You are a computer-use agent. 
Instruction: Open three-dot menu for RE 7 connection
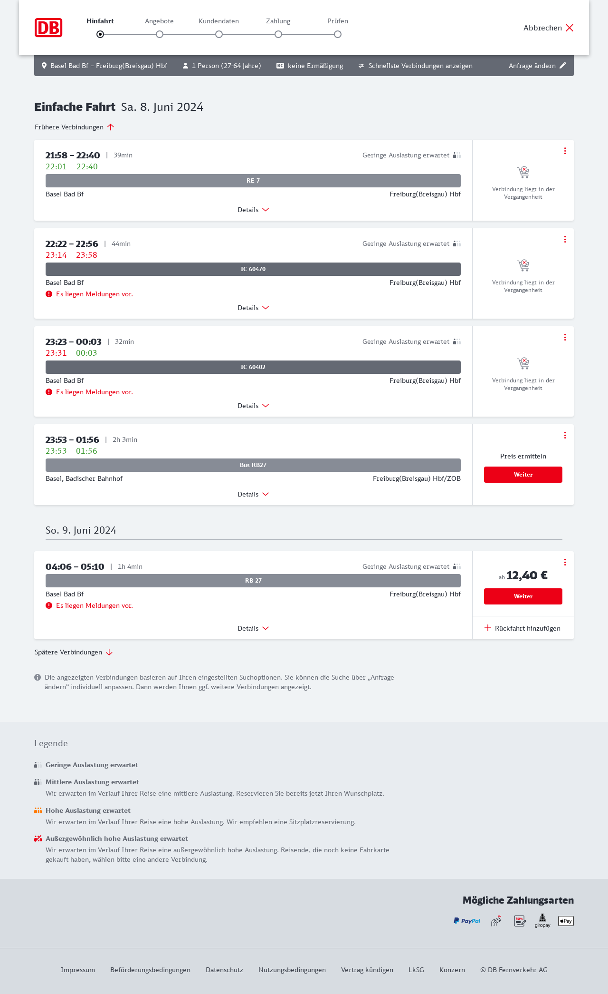565,151
